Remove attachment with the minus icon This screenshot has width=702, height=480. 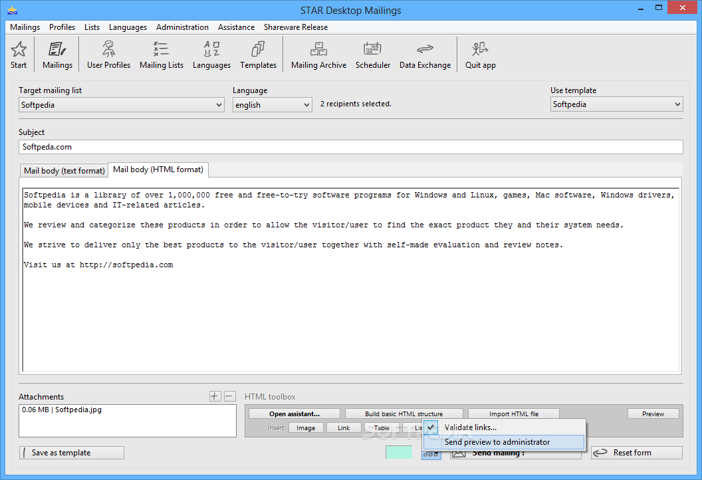[229, 396]
